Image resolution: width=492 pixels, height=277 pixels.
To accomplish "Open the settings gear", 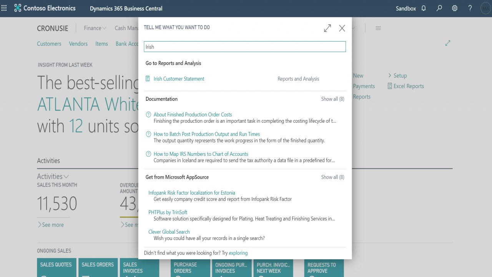I will point(455,8).
